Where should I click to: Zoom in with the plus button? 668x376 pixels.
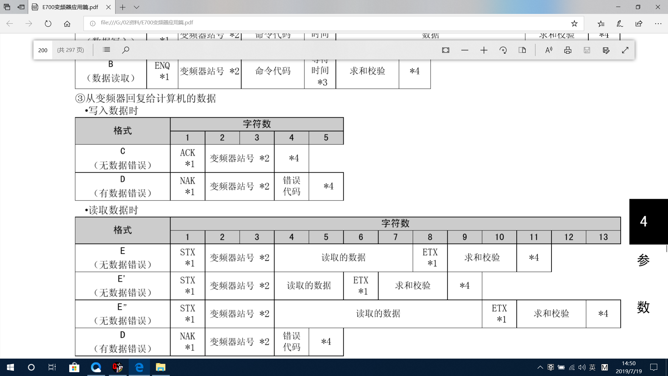[484, 50]
